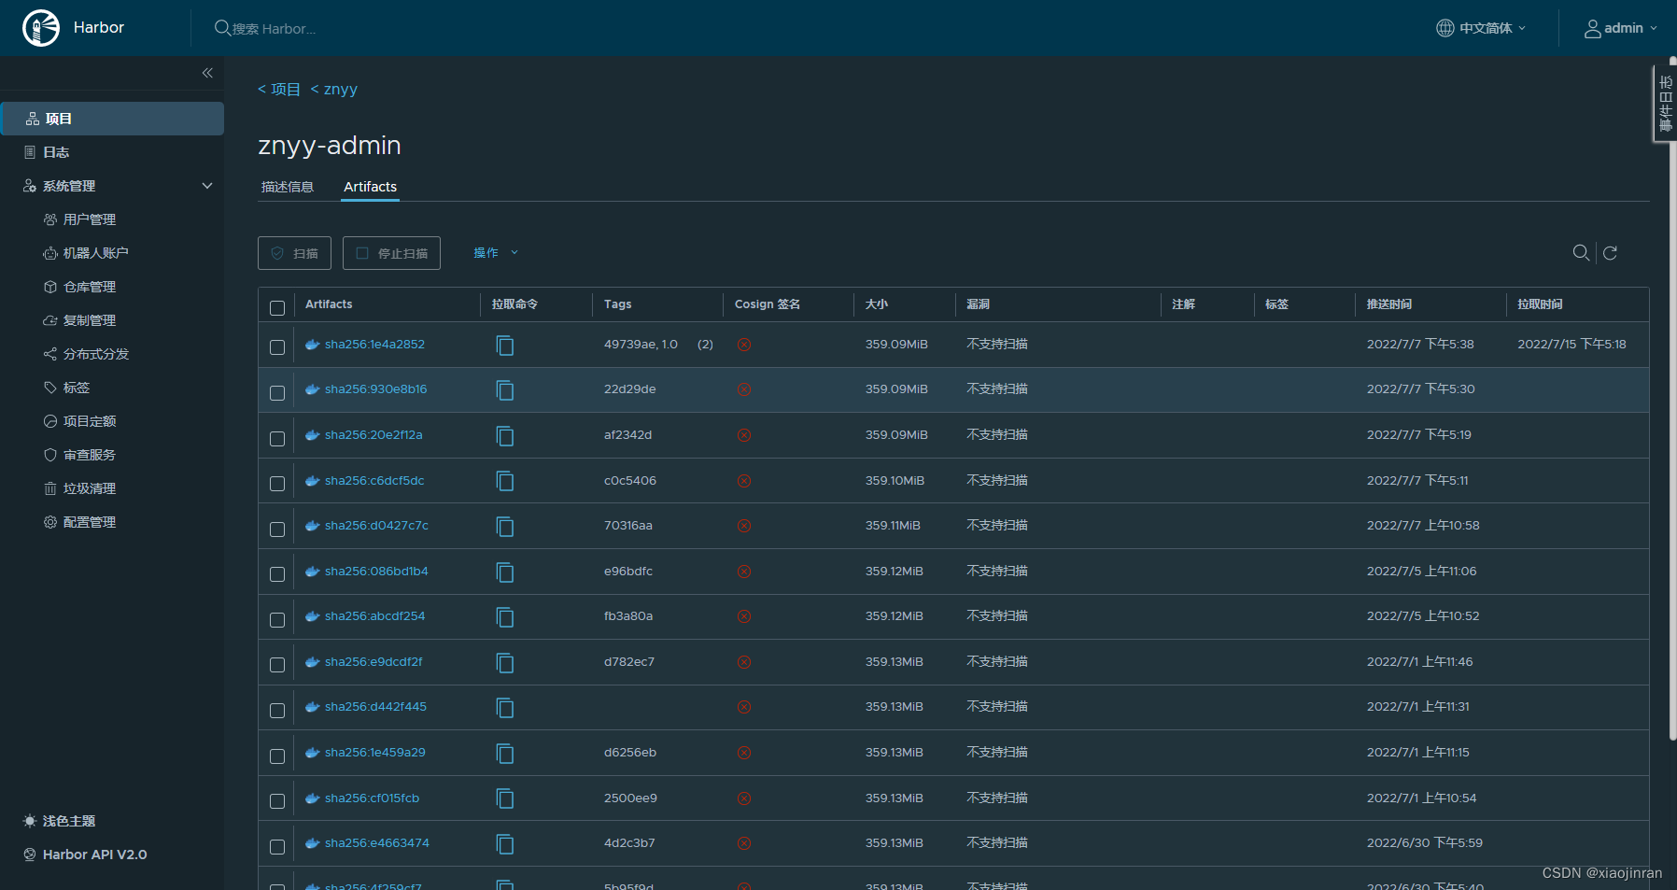Open the event log side tab
Image resolution: width=1677 pixels, height=890 pixels.
click(x=1665, y=103)
